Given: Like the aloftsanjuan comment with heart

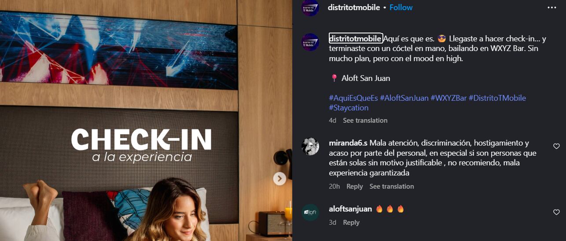Looking at the screenshot, I should coord(556,212).
